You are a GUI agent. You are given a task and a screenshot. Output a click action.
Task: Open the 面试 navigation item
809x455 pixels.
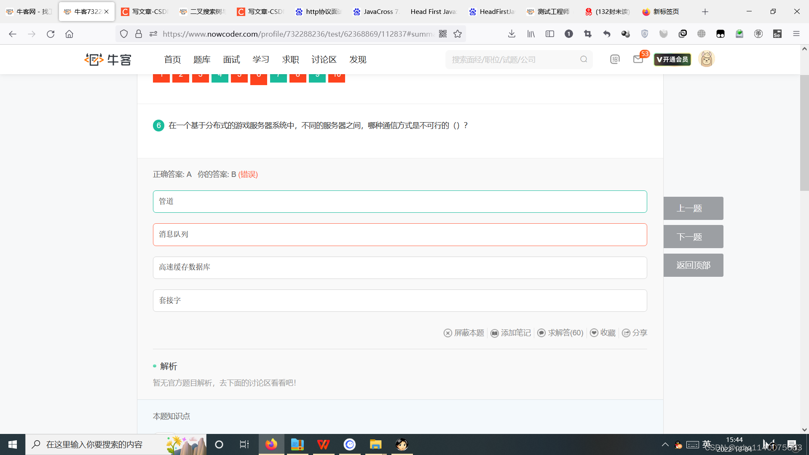click(x=231, y=59)
